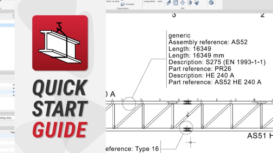273x153 pixels.
Task: Toggle the second eye visibility icon from top
Action: (14, 88)
